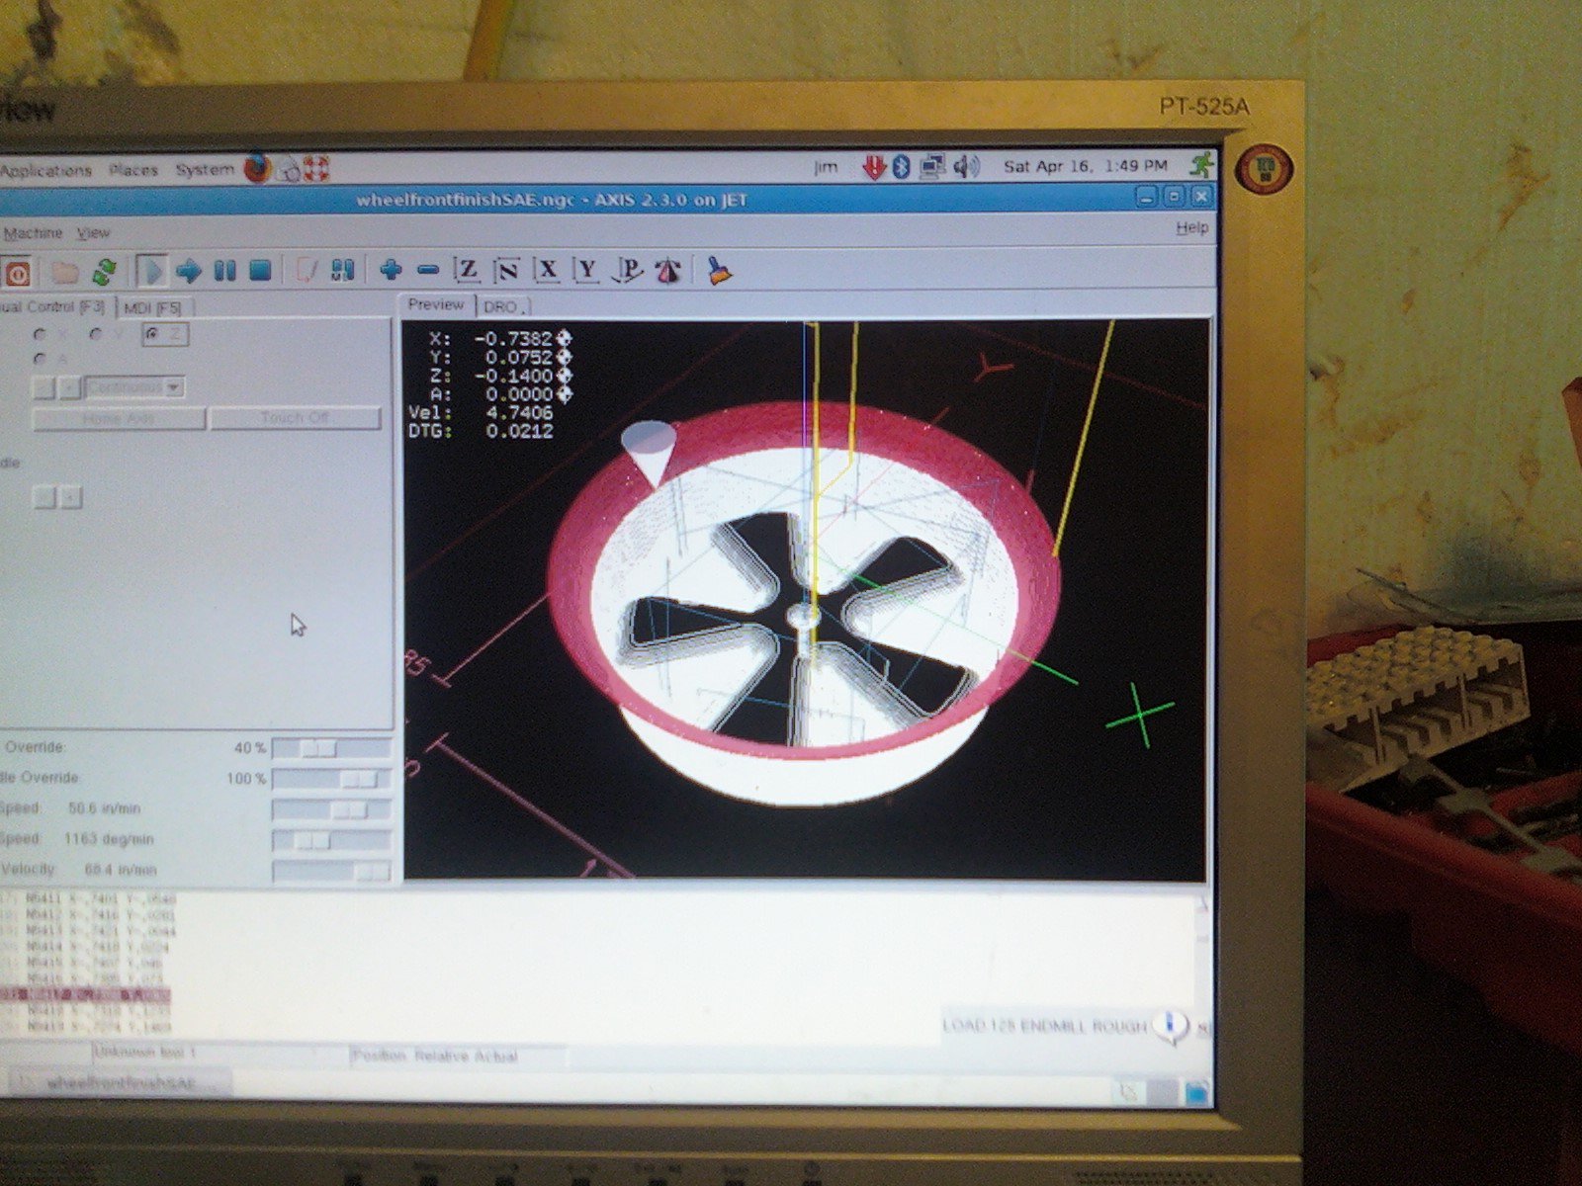Clear live plot with the brush icon
The width and height of the screenshot is (1582, 1186).
coord(719,270)
